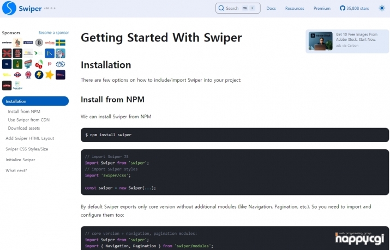Open the yellow star sponsor logo
This screenshot has width=390, height=250.
(50, 75)
